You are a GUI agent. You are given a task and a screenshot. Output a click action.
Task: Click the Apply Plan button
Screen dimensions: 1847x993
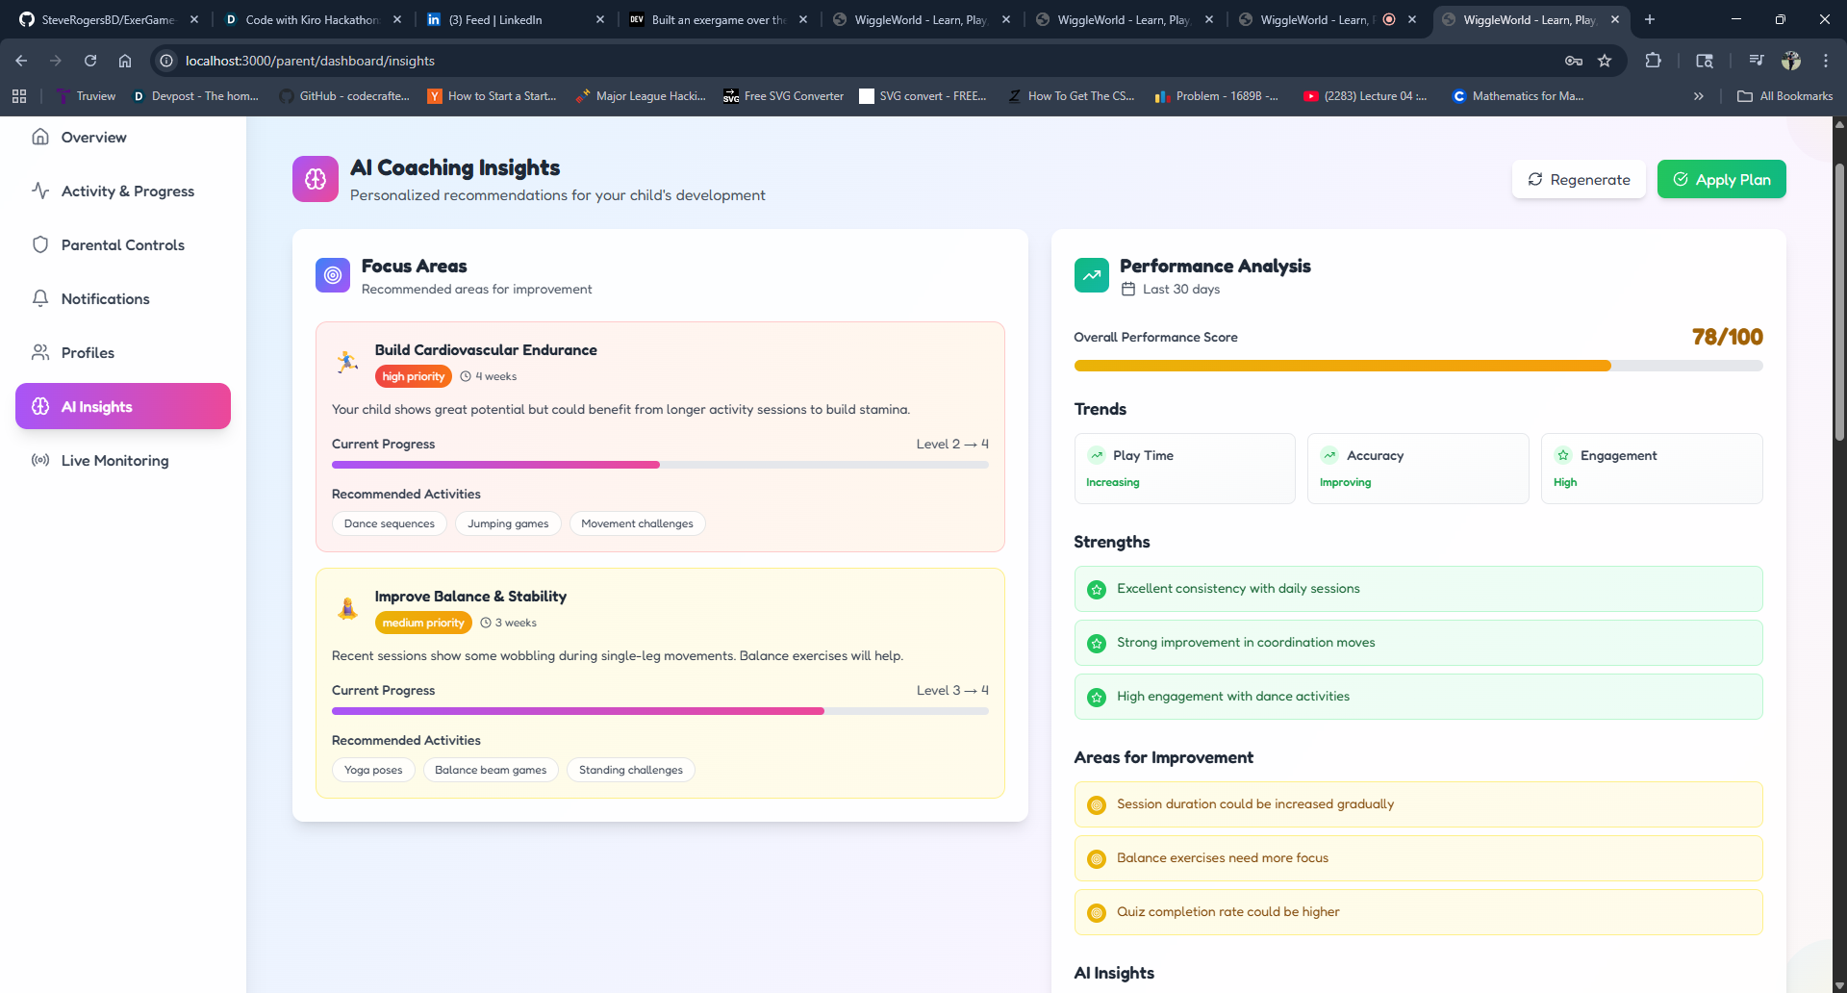[x=1721, y=179]
